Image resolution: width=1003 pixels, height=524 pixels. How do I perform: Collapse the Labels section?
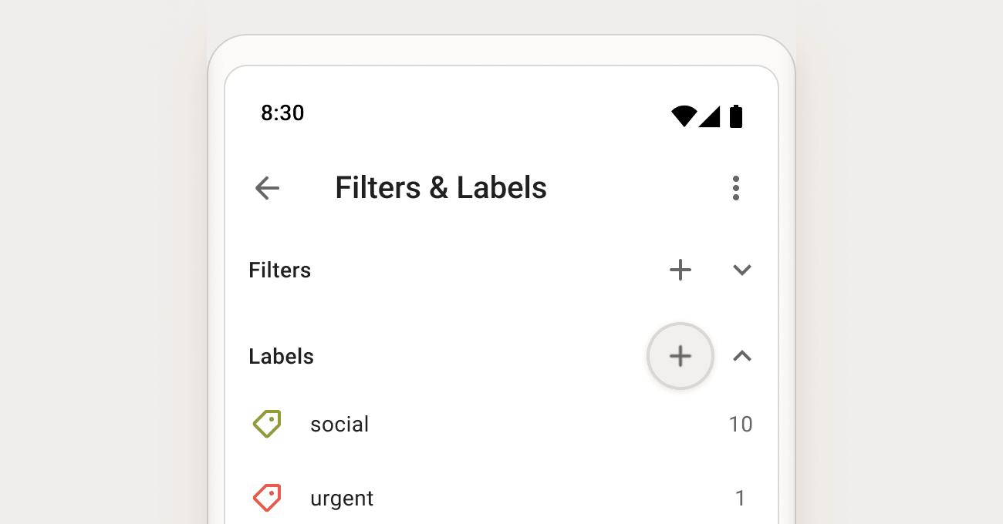741,356
